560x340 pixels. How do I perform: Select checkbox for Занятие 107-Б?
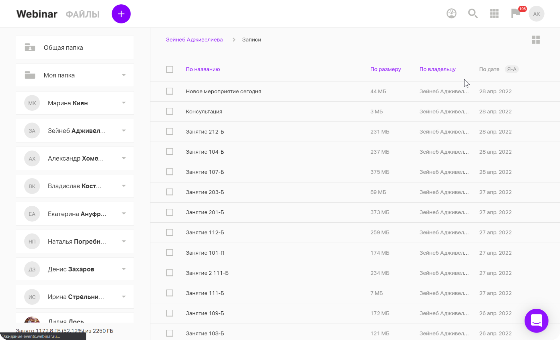coord(170,172)
